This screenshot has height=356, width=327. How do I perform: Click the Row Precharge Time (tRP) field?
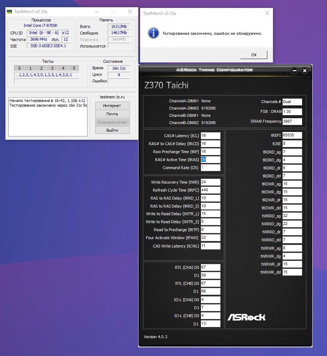(x=210, y=151)
